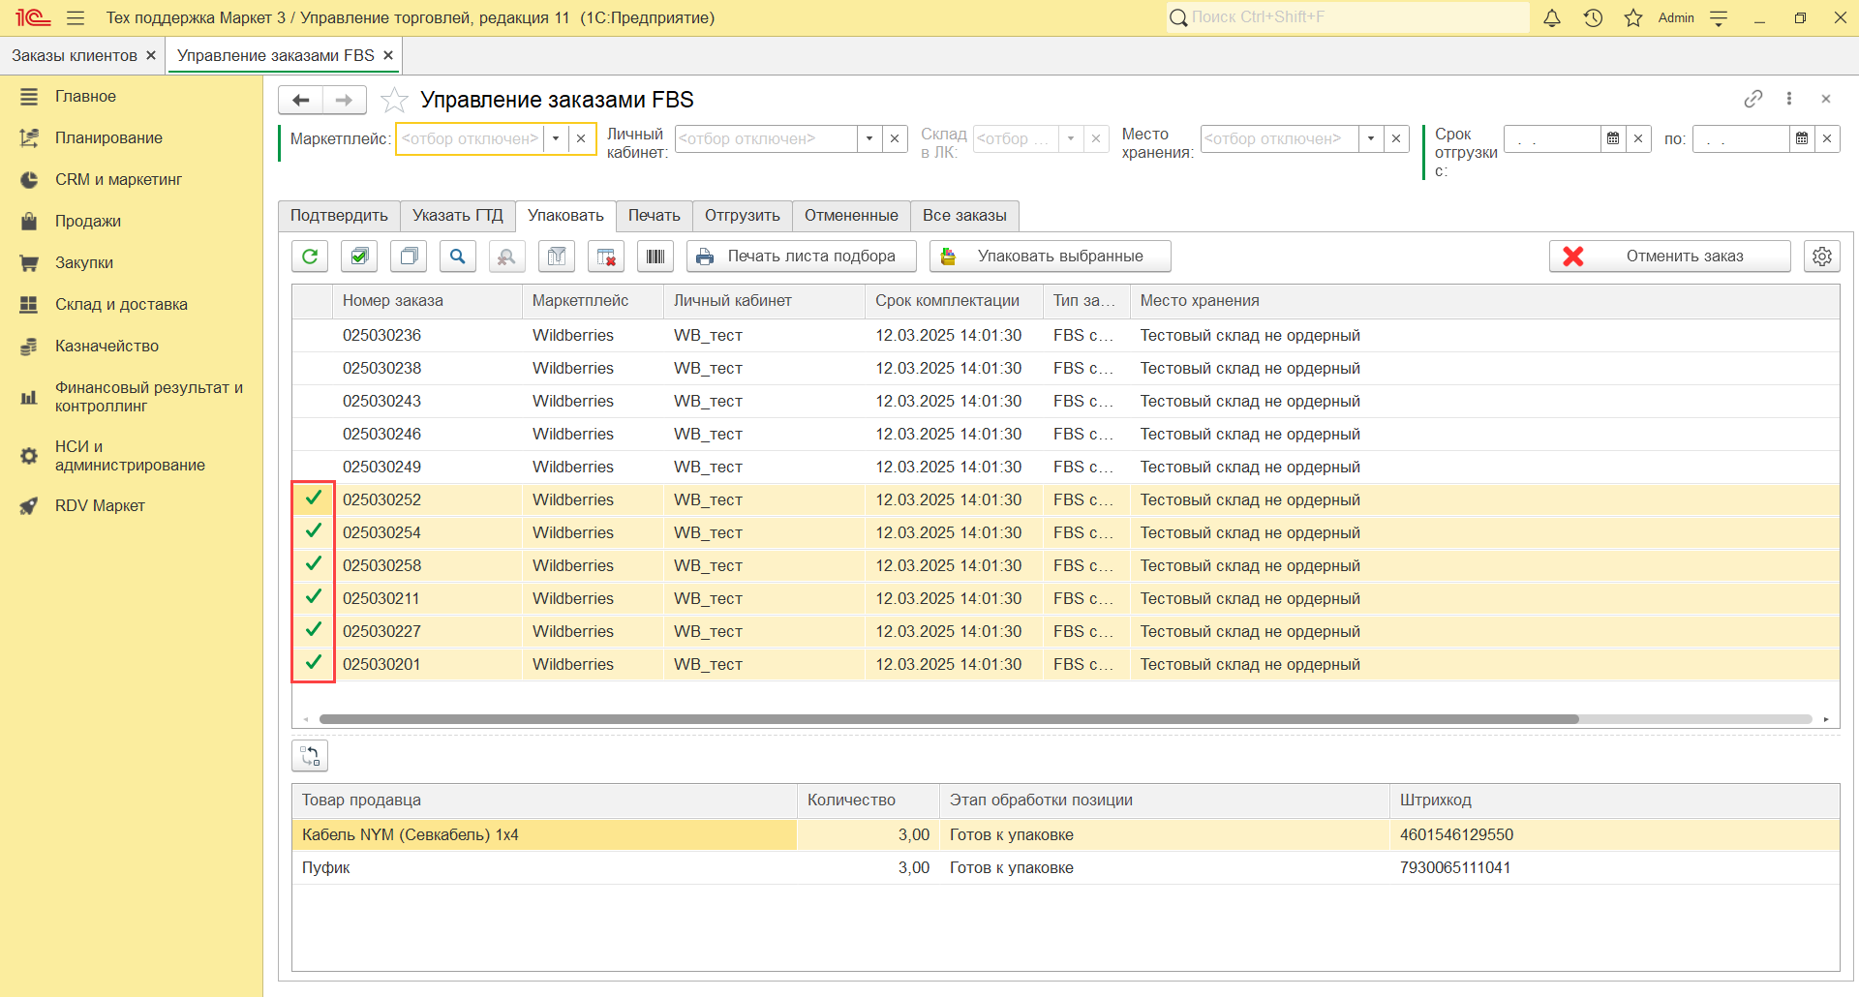
Task: Open notifications bell icon
Action: [x=1552, y=17]
